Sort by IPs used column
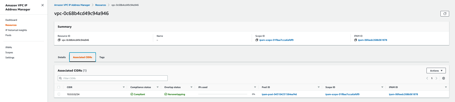 pyautogui.click(x=255, y=87)
